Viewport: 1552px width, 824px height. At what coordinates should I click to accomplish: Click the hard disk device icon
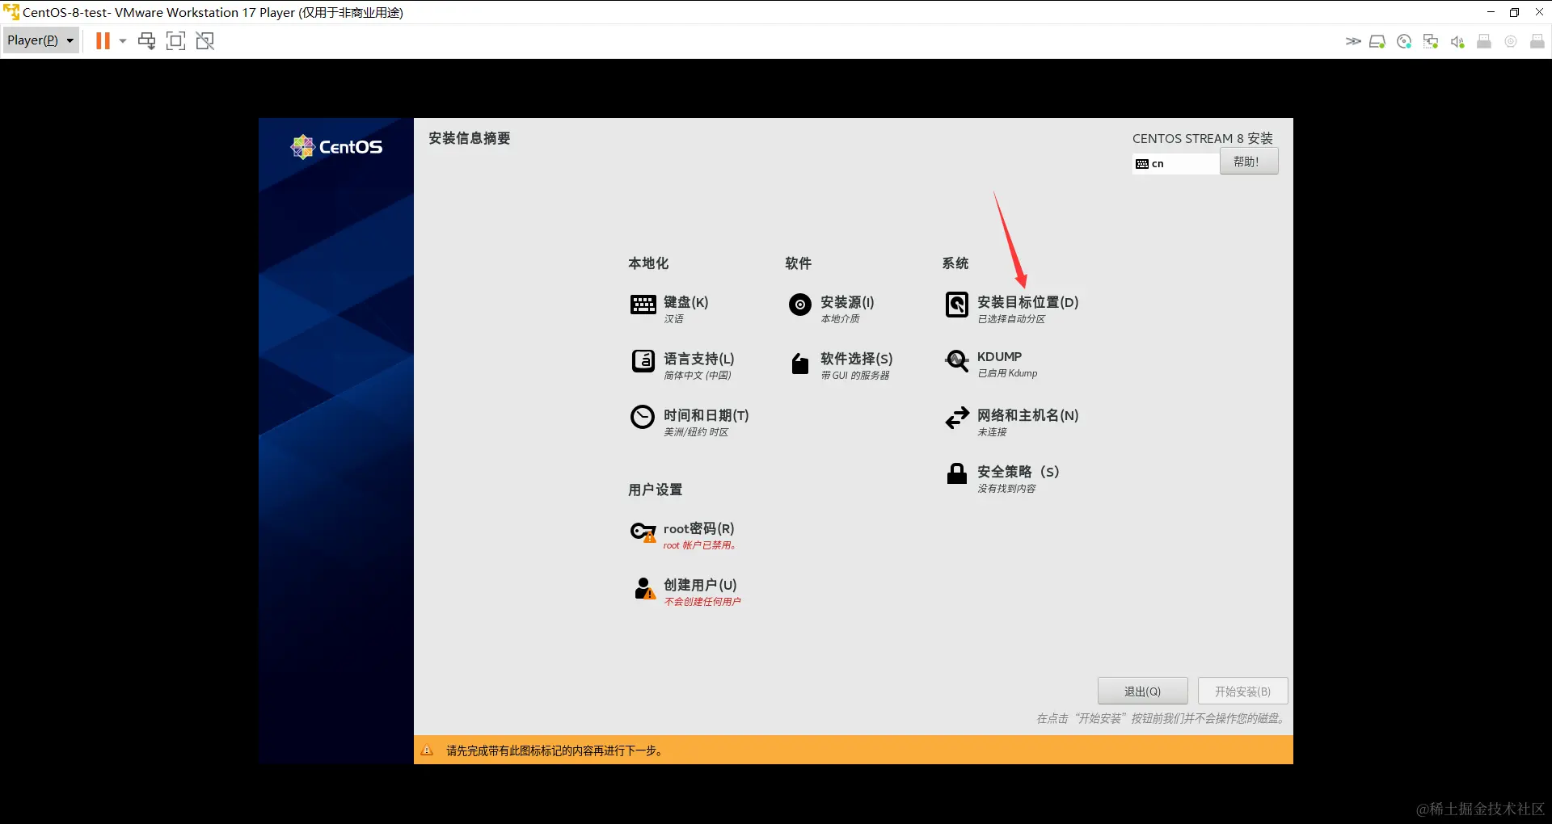pyautogui.click(x=1377, y=41)
